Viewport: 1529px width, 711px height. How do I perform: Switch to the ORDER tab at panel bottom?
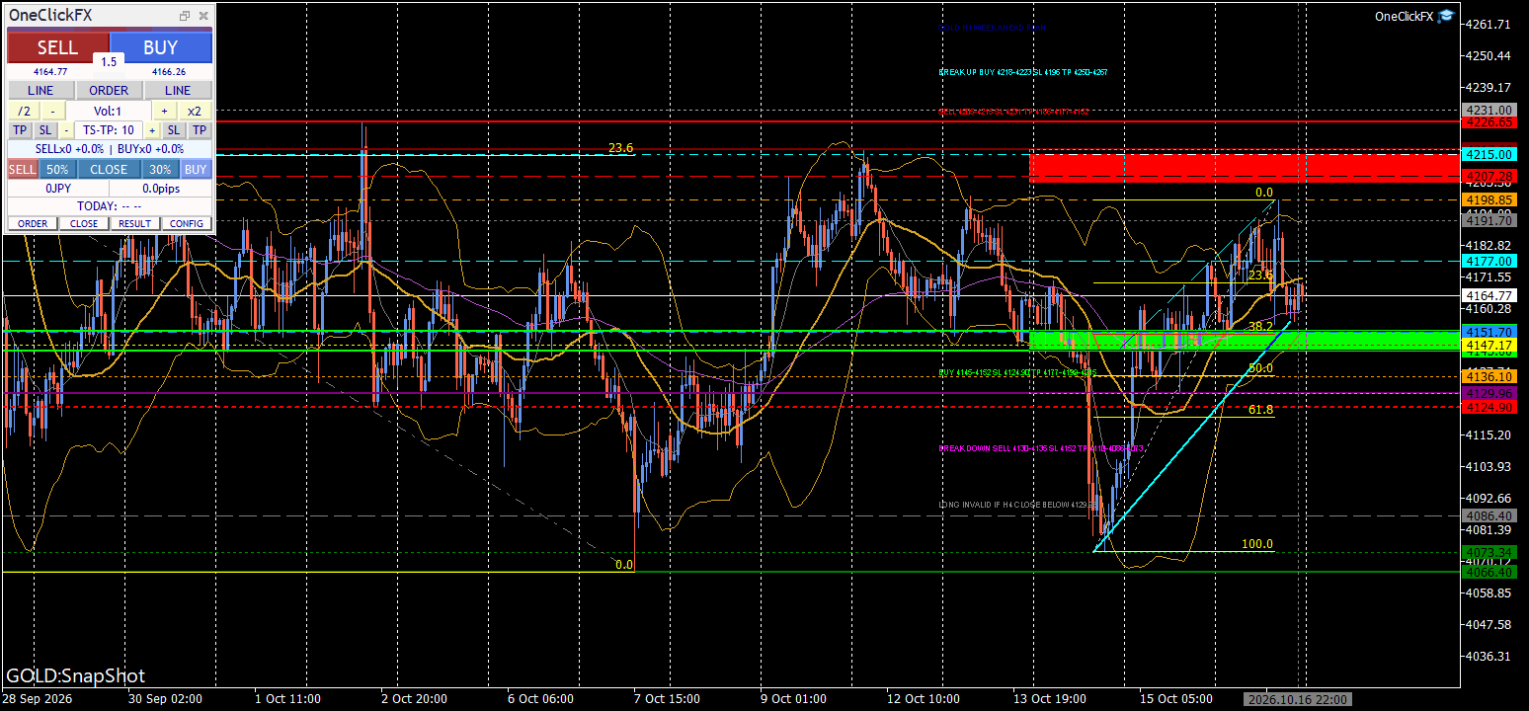coord(33,223)
